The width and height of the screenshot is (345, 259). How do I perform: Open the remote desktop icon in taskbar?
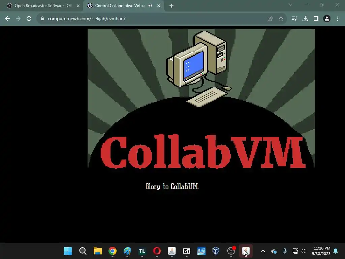coord(201,251)
